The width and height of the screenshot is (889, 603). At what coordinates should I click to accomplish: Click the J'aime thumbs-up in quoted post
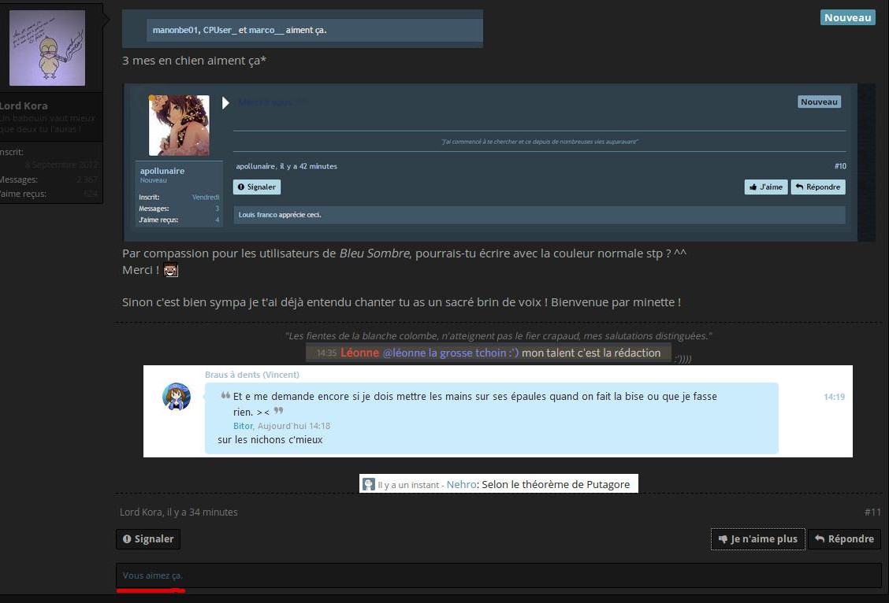pyautogui.click(x=765, y=187)
